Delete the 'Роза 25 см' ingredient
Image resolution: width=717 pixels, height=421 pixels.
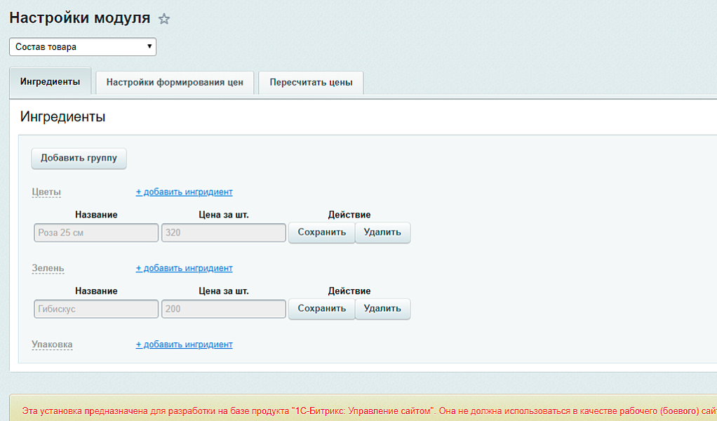tap(382, 232)
